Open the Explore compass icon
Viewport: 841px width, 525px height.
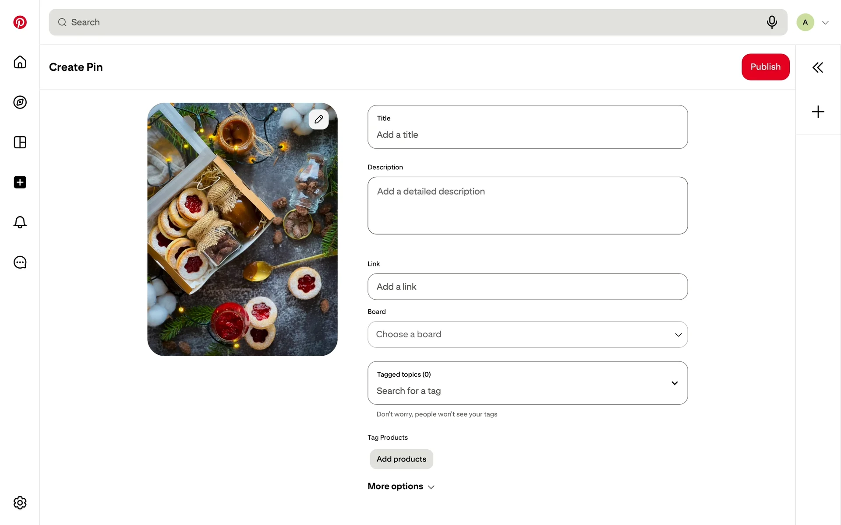(20, 102)
